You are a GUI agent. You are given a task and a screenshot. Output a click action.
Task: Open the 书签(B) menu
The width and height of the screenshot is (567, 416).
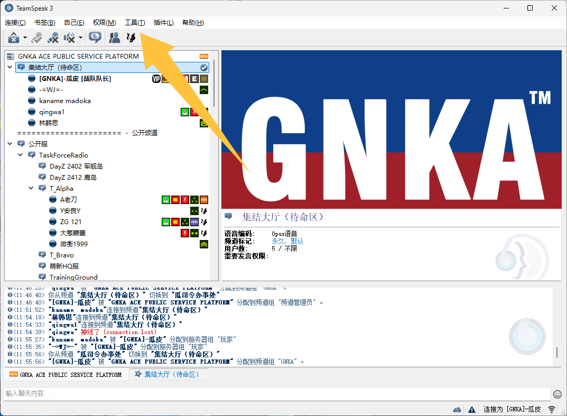45,22
